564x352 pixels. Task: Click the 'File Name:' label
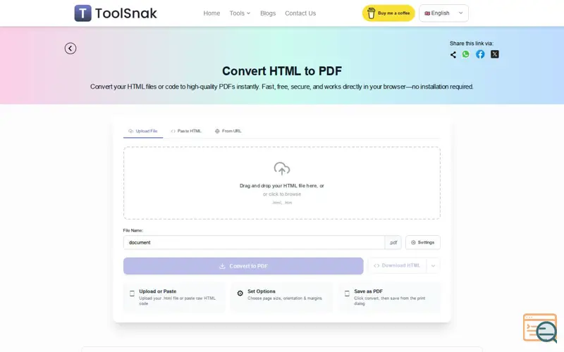(133, 230)
